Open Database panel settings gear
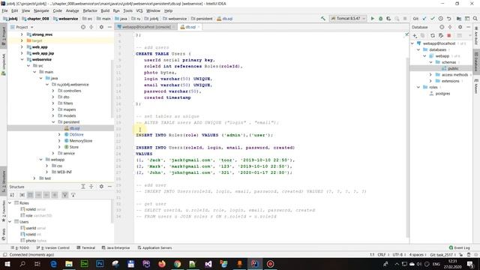This screenshot has width=480, height=270. 460,27
